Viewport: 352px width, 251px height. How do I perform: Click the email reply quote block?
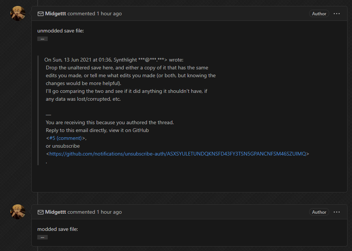[x=149, y=108]
